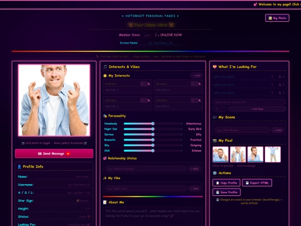Adjust the Night Owl–Early Bird slider
This screenshot has height=226, width=301.
(x=153, y=129)
